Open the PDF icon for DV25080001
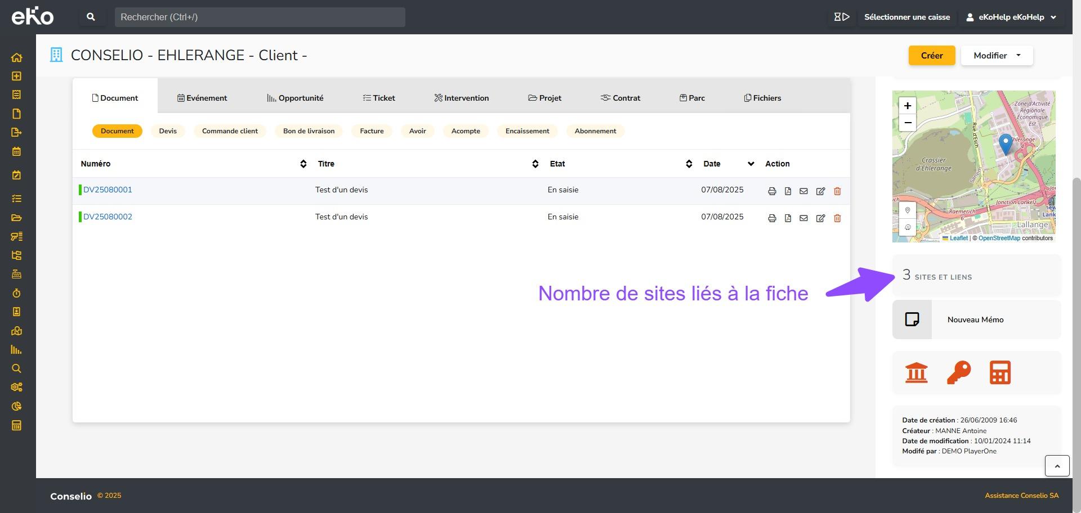This screenshot has height=513, width=1081. (788, 191)
